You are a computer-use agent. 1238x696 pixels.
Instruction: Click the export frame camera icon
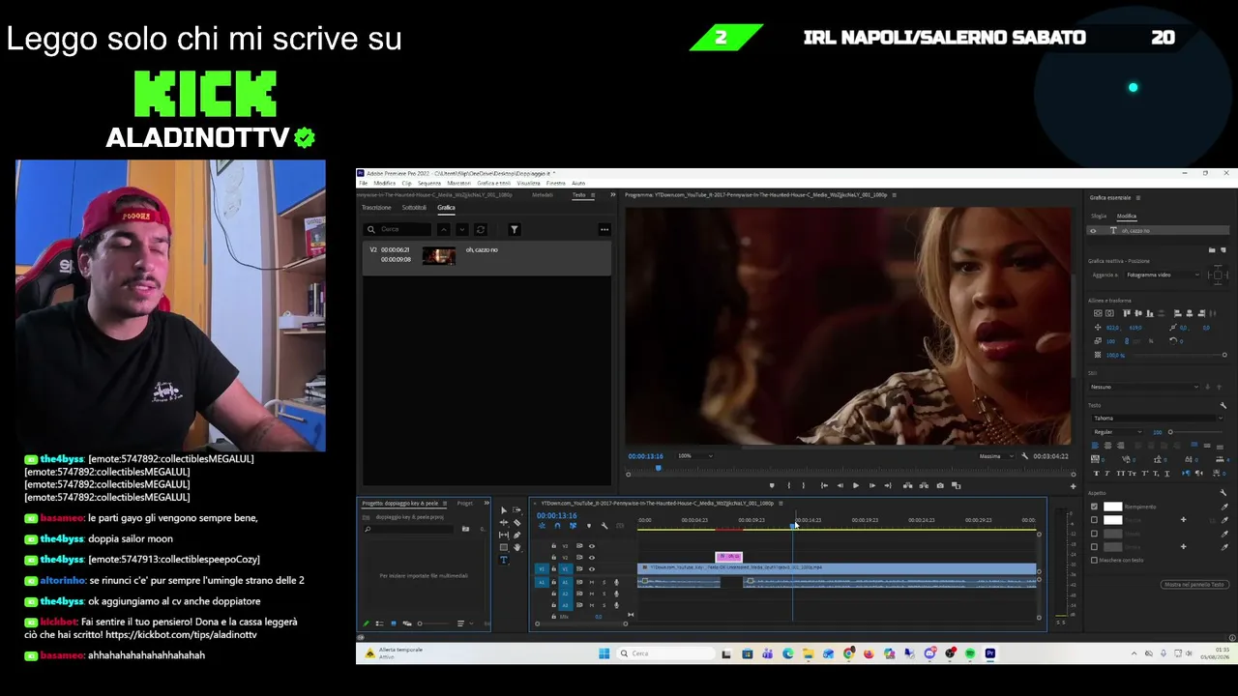tap(940, 485)
